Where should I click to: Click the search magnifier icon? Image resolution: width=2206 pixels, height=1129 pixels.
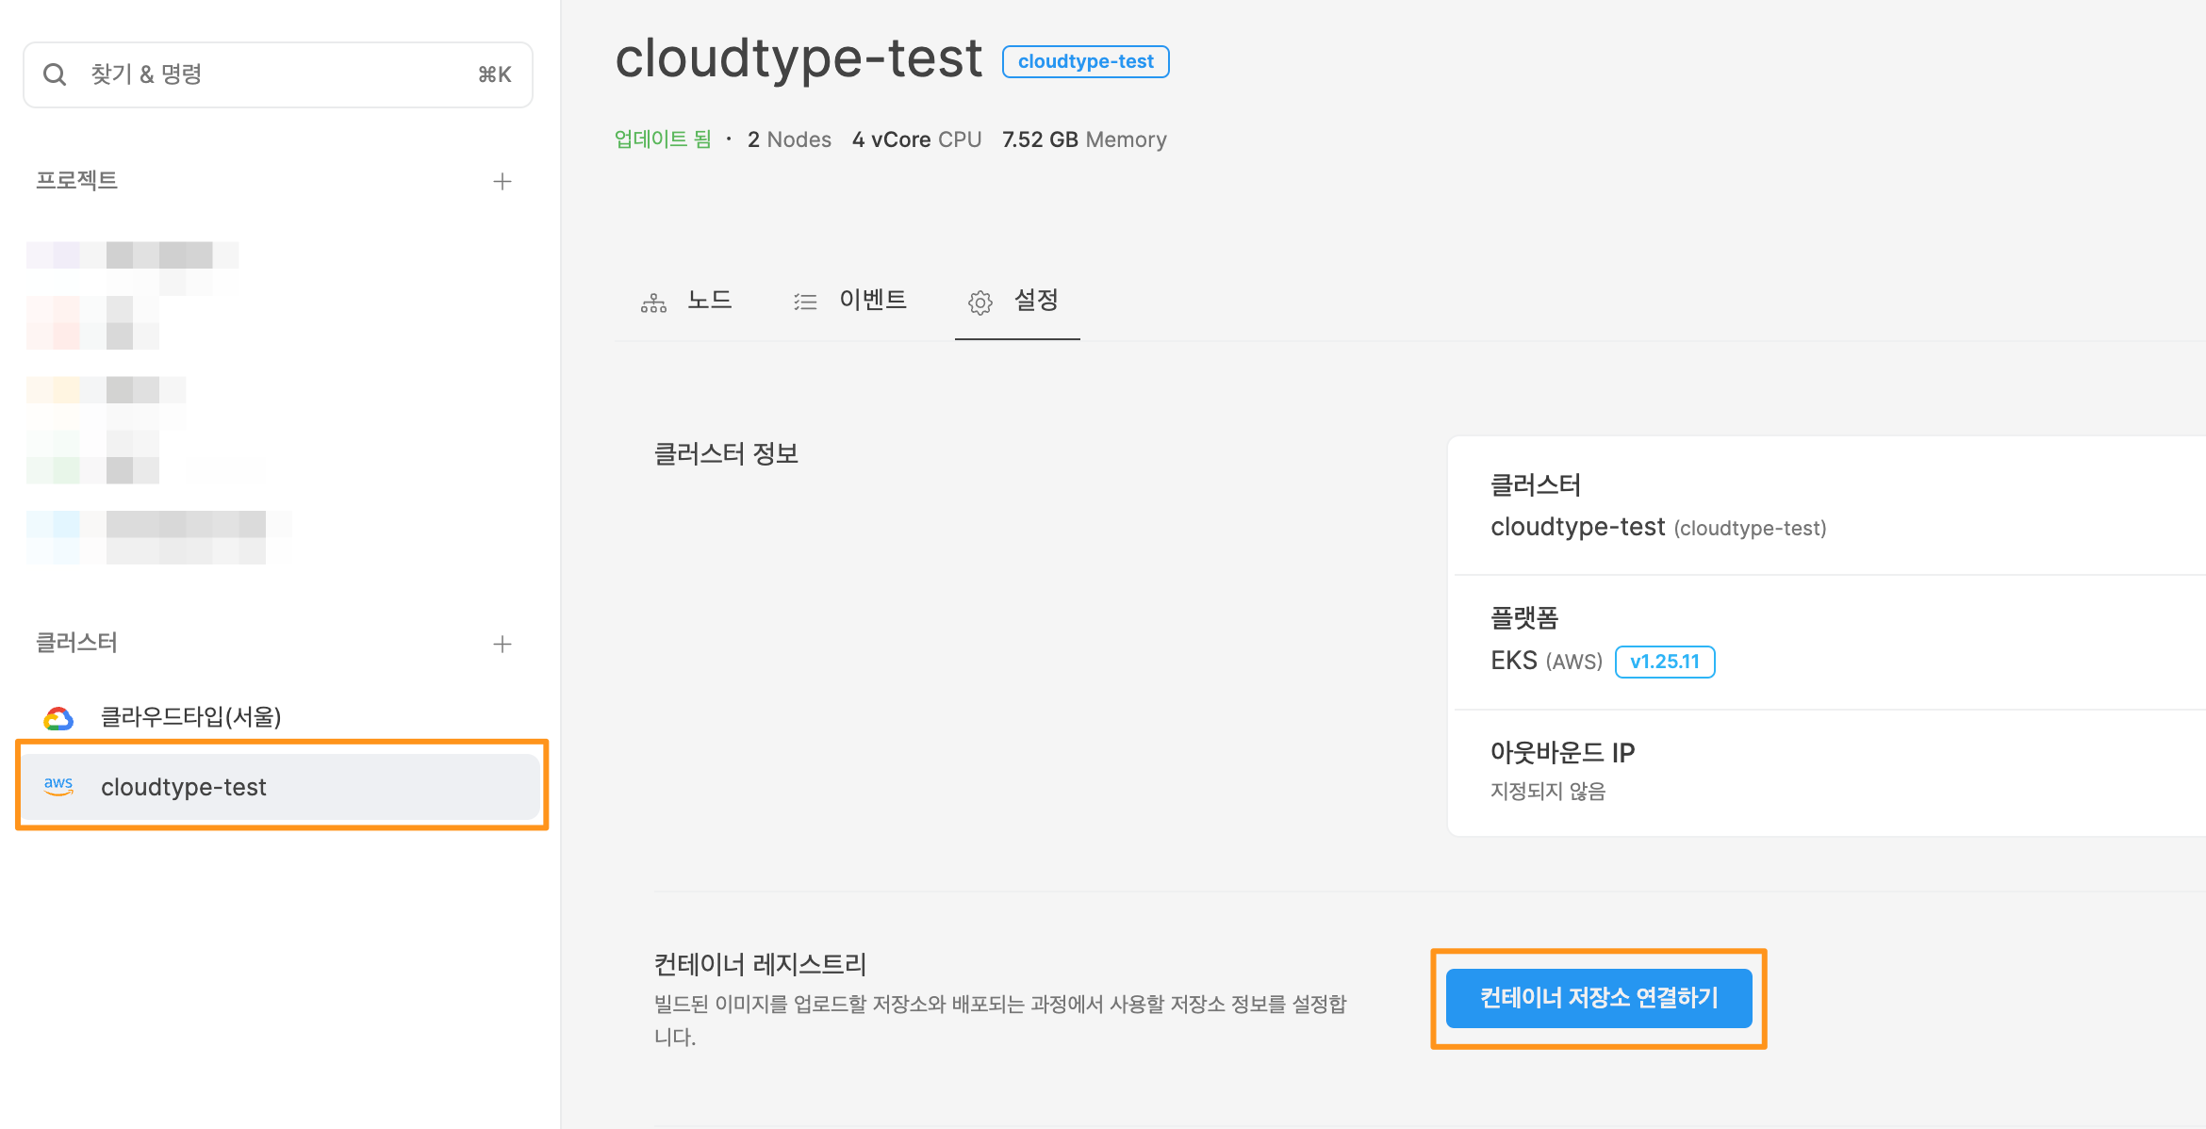55,74
